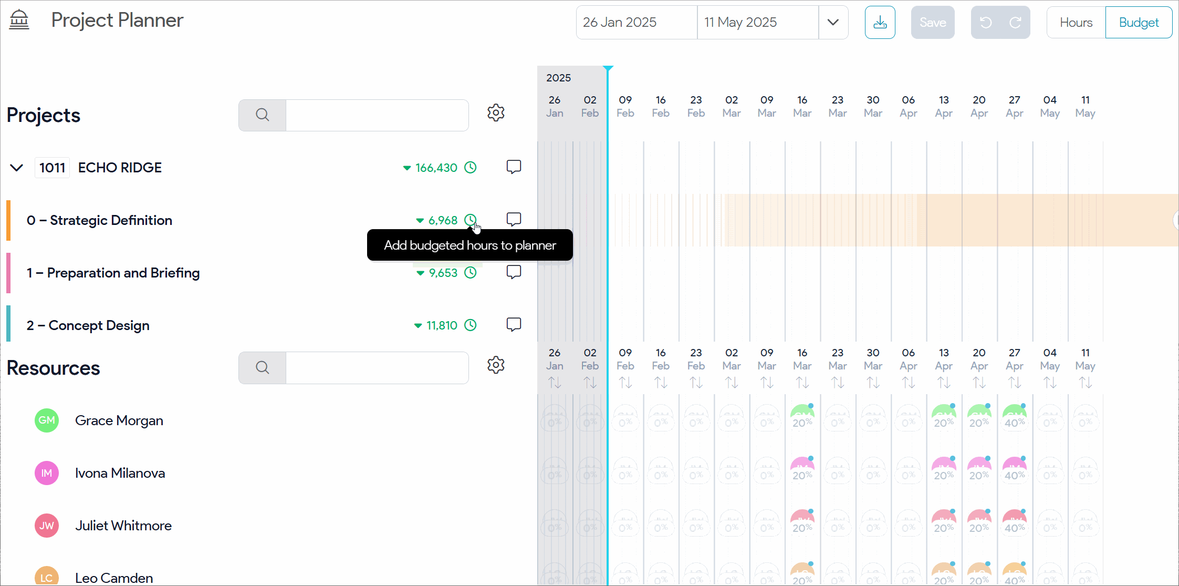Click Grace Morgan GM avatar

point(47,420)
